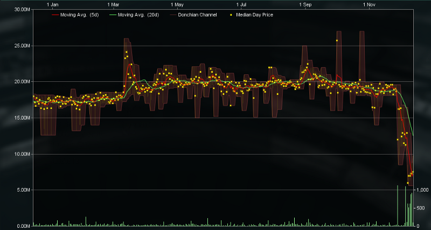Click the red 5d moving average legend line
431x230 pixels.
click(54, 15)
